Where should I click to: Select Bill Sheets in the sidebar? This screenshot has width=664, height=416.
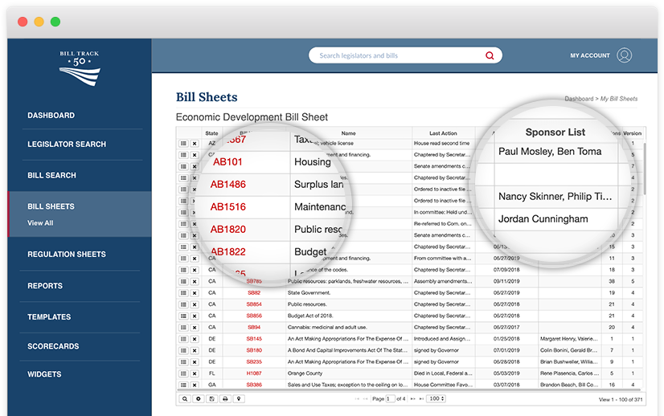tap(51, 206)
